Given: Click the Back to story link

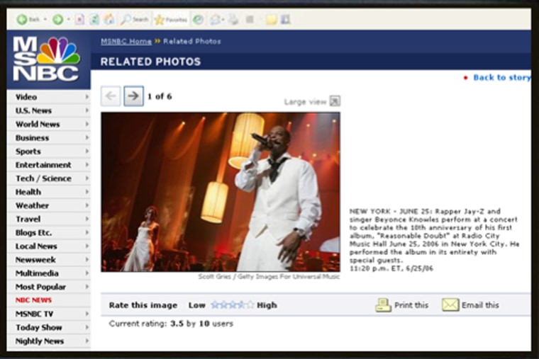Looking at the screenshot, I should tap(501, 78).
